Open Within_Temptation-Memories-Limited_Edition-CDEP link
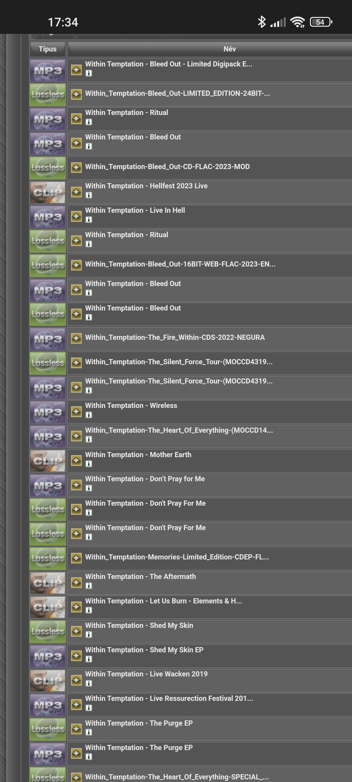 coord(177,557)
